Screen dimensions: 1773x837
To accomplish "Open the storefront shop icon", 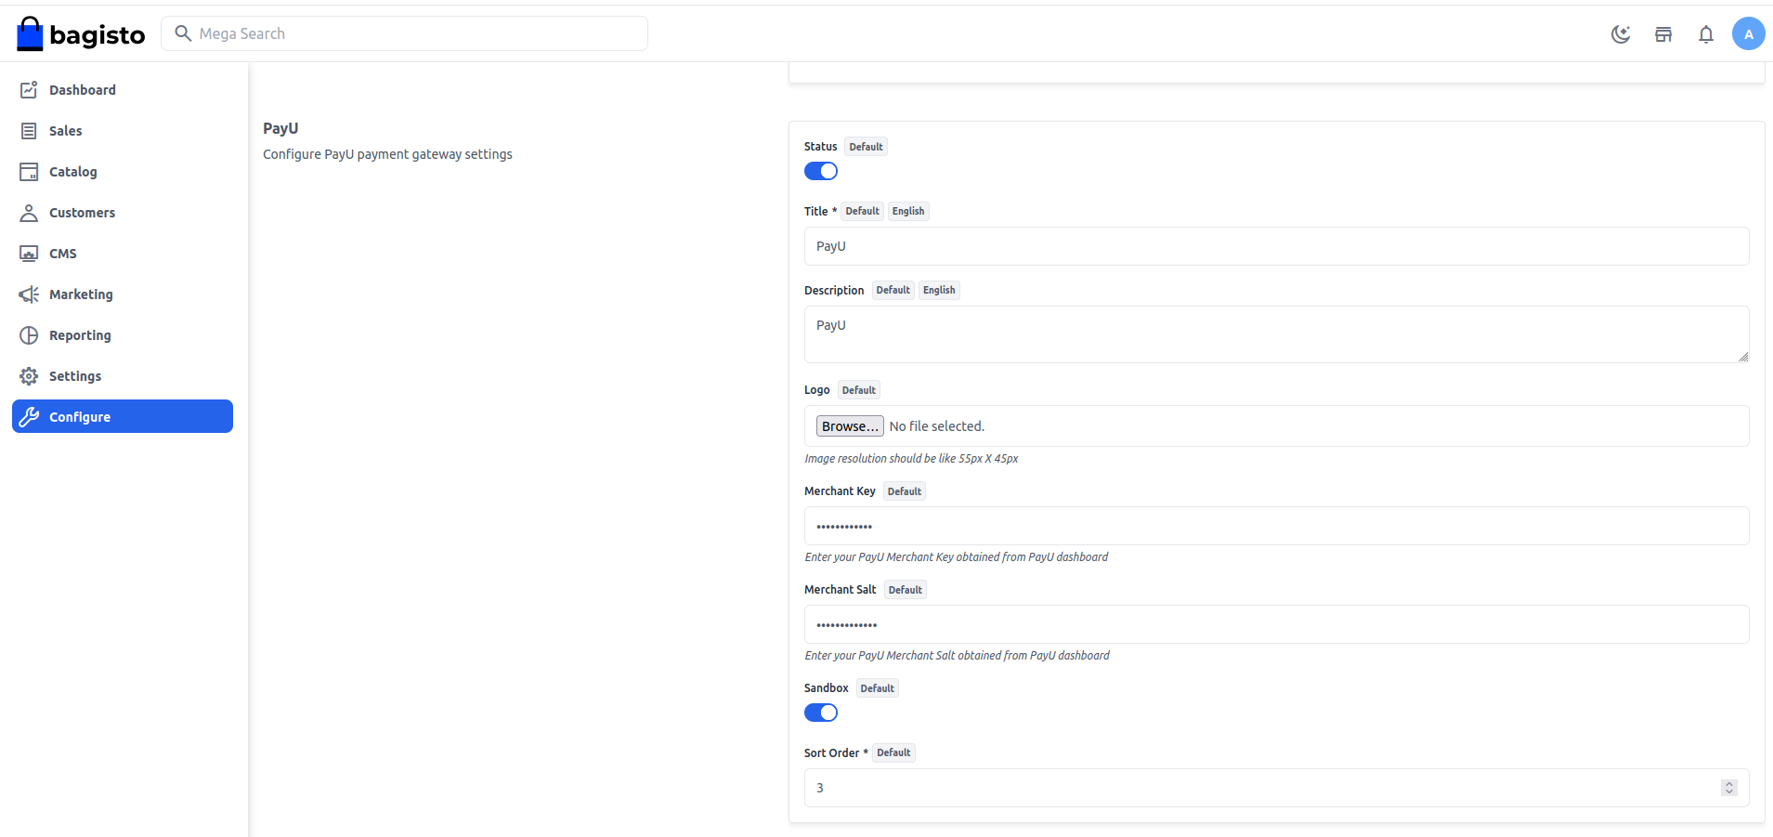I will [1663, 34].
